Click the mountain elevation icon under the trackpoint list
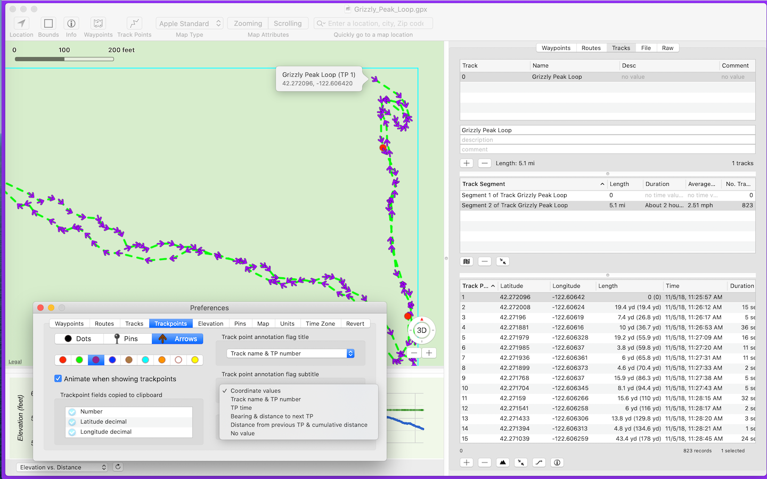This screenshot has height=479, width=767. point(502,462)
